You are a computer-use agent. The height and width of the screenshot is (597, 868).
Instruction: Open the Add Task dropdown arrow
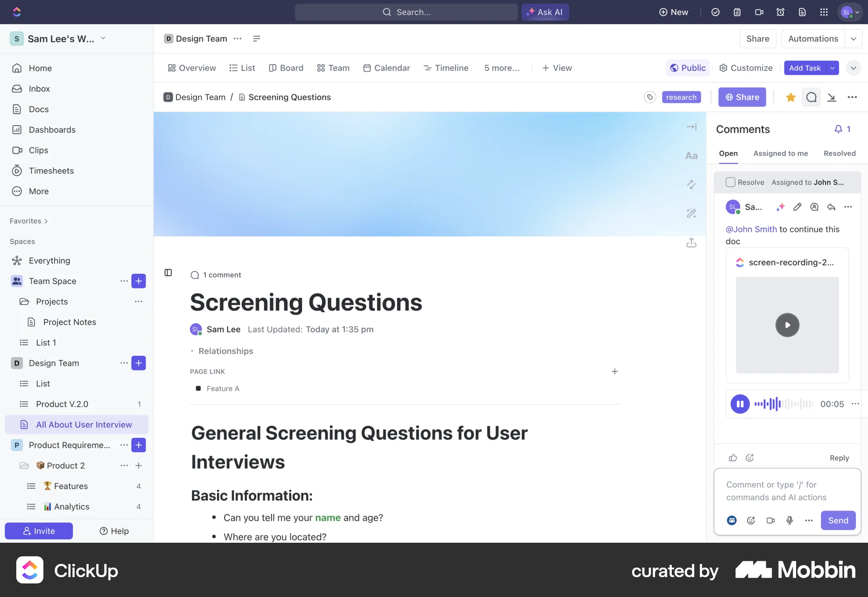(832, 68)
